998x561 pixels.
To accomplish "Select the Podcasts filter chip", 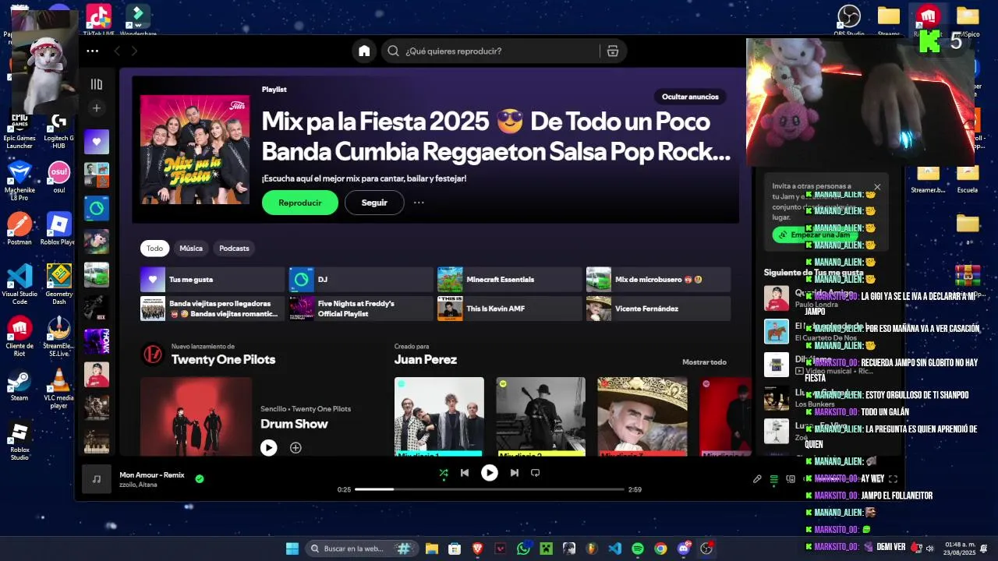I will (234, 249).
